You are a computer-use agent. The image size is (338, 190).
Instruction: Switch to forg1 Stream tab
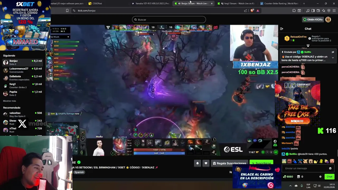pos(237,3)
